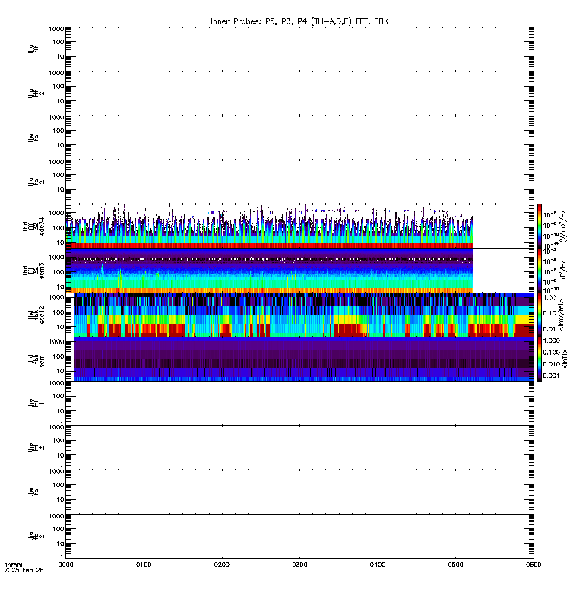This screenshot has width=570, height=608.
Task: Click the "thd fff 32 edc34" panel label
Action: click(x=33, y=226)
